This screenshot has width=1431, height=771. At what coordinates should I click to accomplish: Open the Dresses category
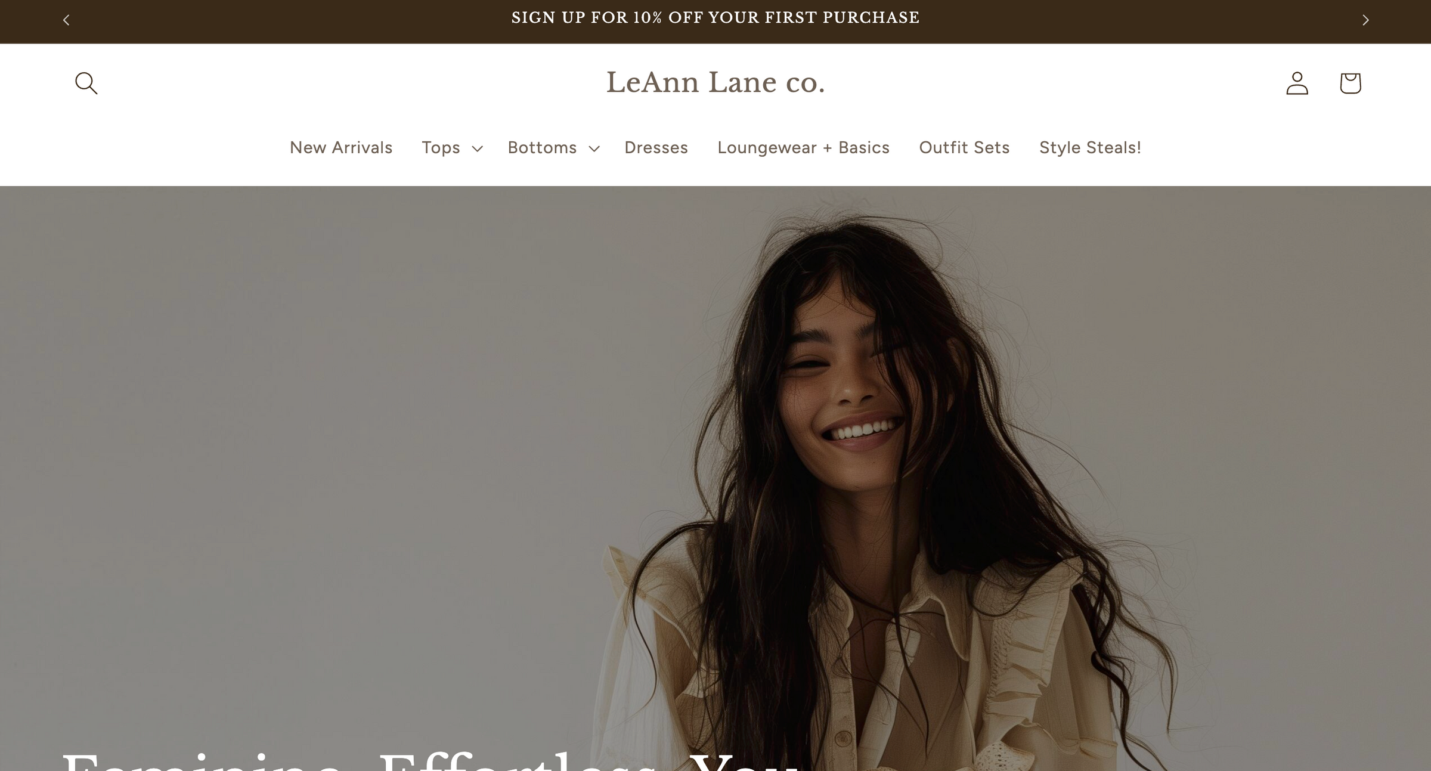656,147
